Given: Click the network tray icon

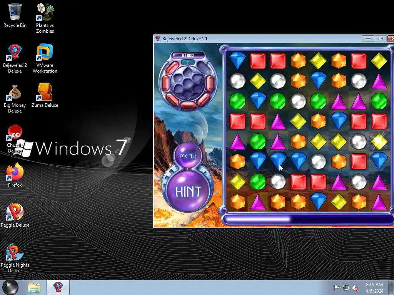Looking at the screenshot, I should click(346, 288).
